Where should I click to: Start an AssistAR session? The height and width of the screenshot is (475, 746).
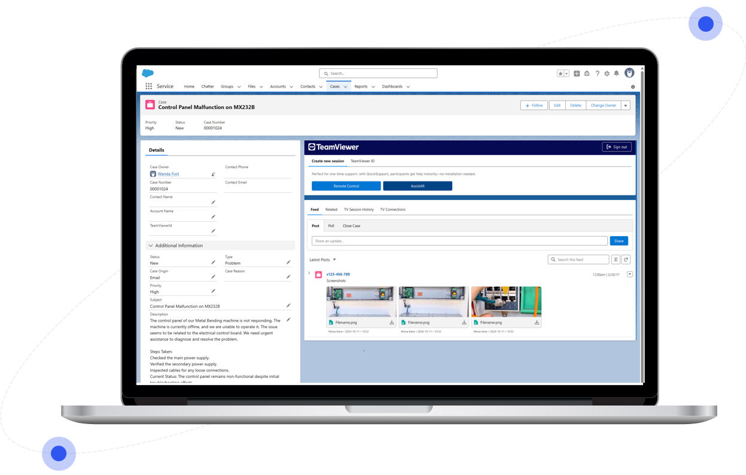[418, 186]
